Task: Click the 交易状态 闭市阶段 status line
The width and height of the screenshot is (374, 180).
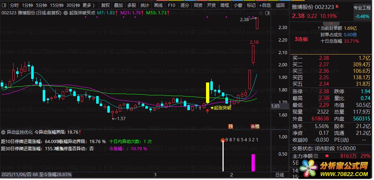Action: [x=324, y=148]
